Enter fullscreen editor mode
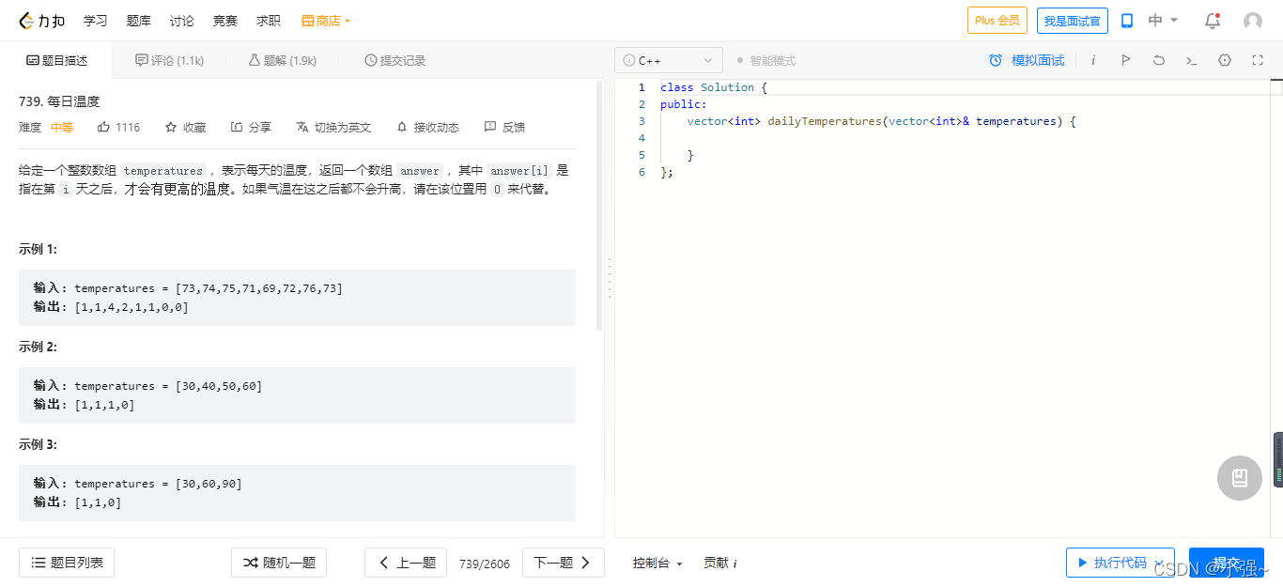This screenshot has width=1283, height=587. [x=1258, y=60]
